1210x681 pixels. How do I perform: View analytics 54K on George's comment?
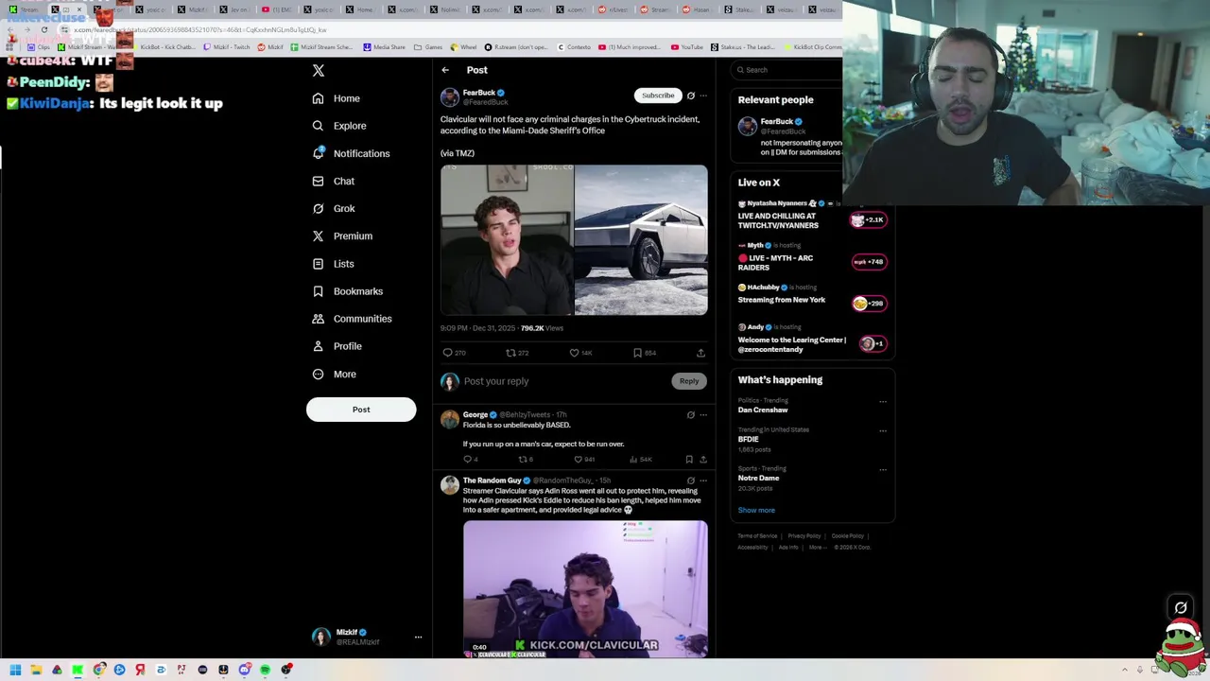(642, 460)
